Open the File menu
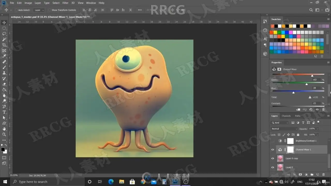This screenshot has height=186, width=331. click(x=12, y=3)
